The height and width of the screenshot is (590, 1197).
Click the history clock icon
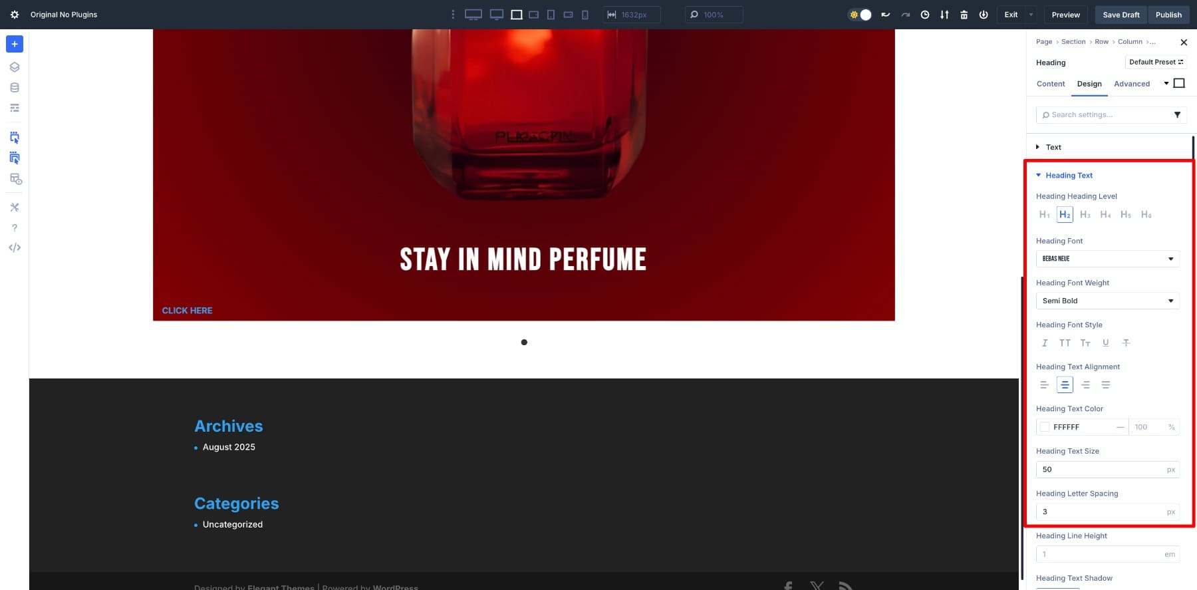pyautogui.click(x=924, y=15)
